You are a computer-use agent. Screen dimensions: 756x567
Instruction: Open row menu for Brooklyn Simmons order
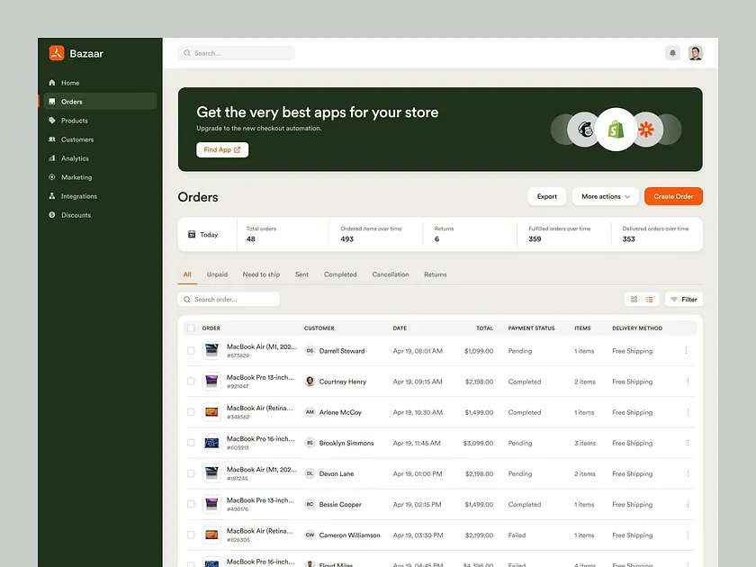[688, 443]
